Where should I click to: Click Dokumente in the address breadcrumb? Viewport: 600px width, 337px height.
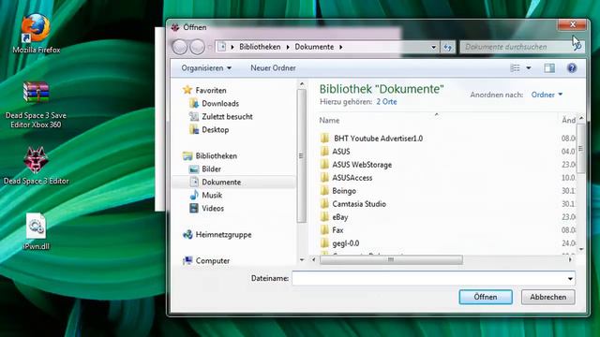click(x=314, y=47)
